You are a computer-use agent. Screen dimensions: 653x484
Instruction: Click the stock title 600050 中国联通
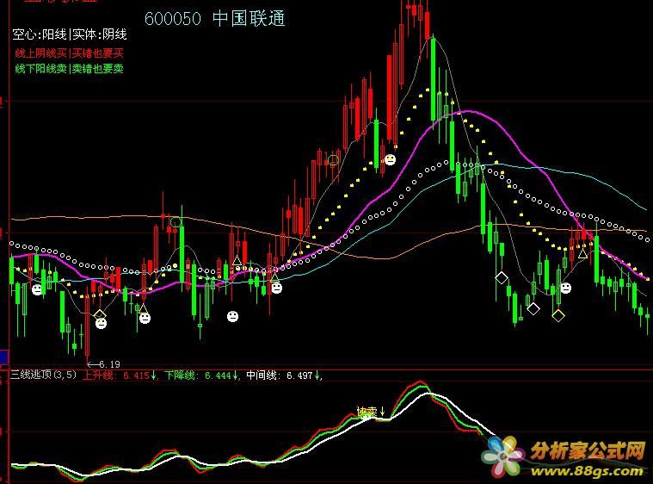tap(214, 19)
